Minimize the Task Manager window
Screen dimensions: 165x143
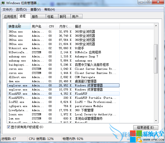(142, 2)
